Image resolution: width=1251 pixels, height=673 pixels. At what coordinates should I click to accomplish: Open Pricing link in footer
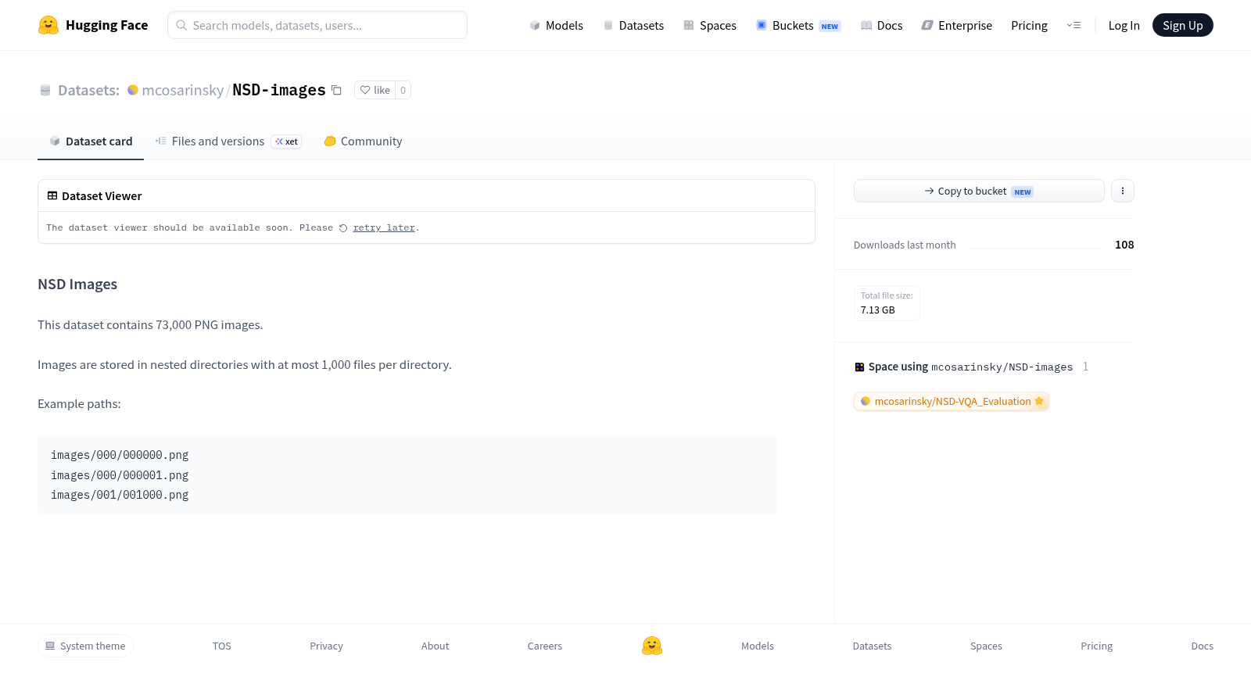pos(1096,646)
